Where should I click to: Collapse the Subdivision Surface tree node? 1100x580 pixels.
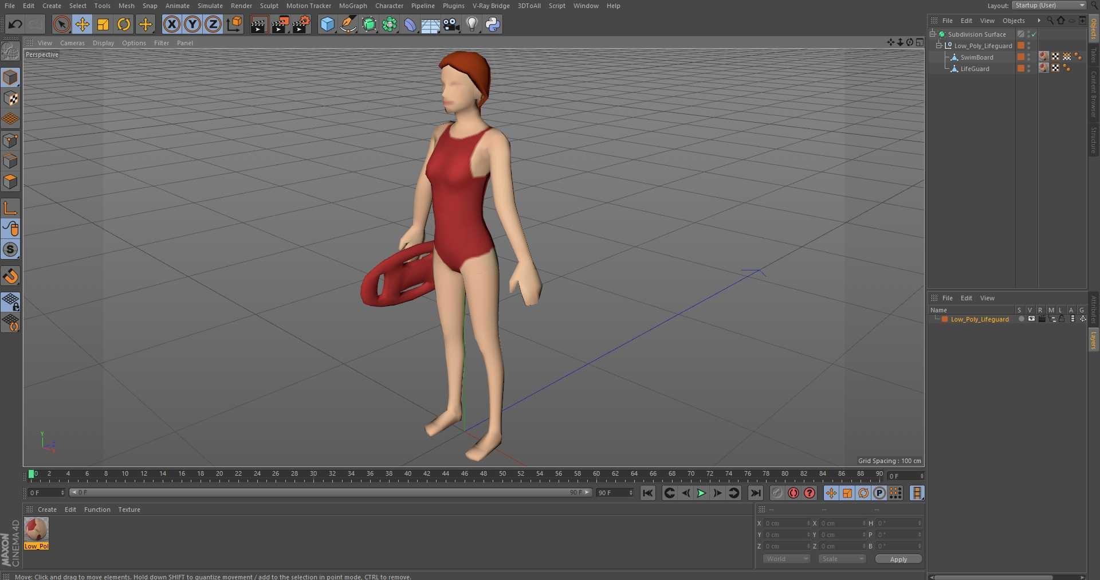pos(933,34)
